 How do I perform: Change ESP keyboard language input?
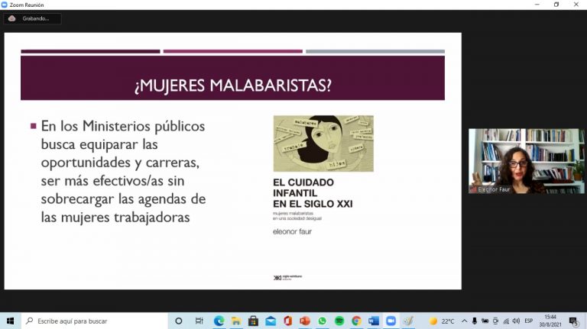529,321
